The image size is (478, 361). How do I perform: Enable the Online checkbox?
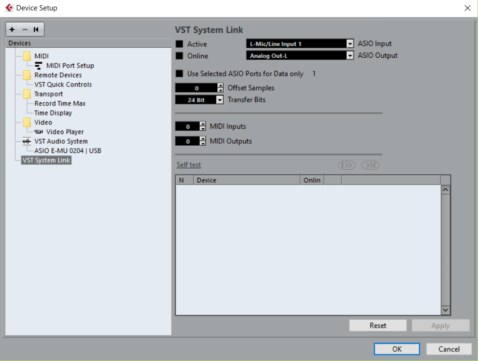pos(179,56)
